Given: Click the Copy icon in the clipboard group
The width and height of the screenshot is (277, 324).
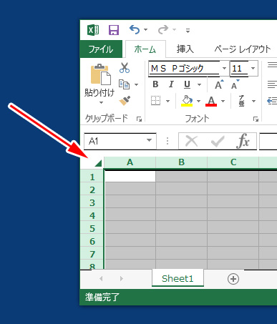Looking at the screenshot, I should point(124,84).
